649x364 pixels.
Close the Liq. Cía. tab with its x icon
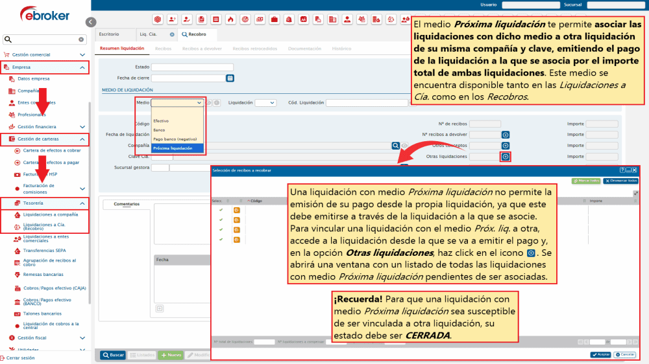pos(172,34)
